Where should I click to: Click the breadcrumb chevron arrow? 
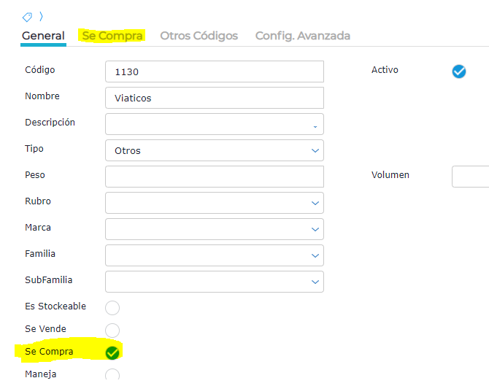(41, 16)
